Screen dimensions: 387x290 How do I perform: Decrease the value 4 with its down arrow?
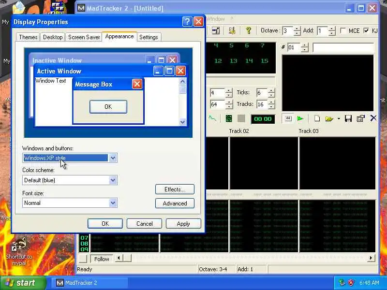point(229,95)
